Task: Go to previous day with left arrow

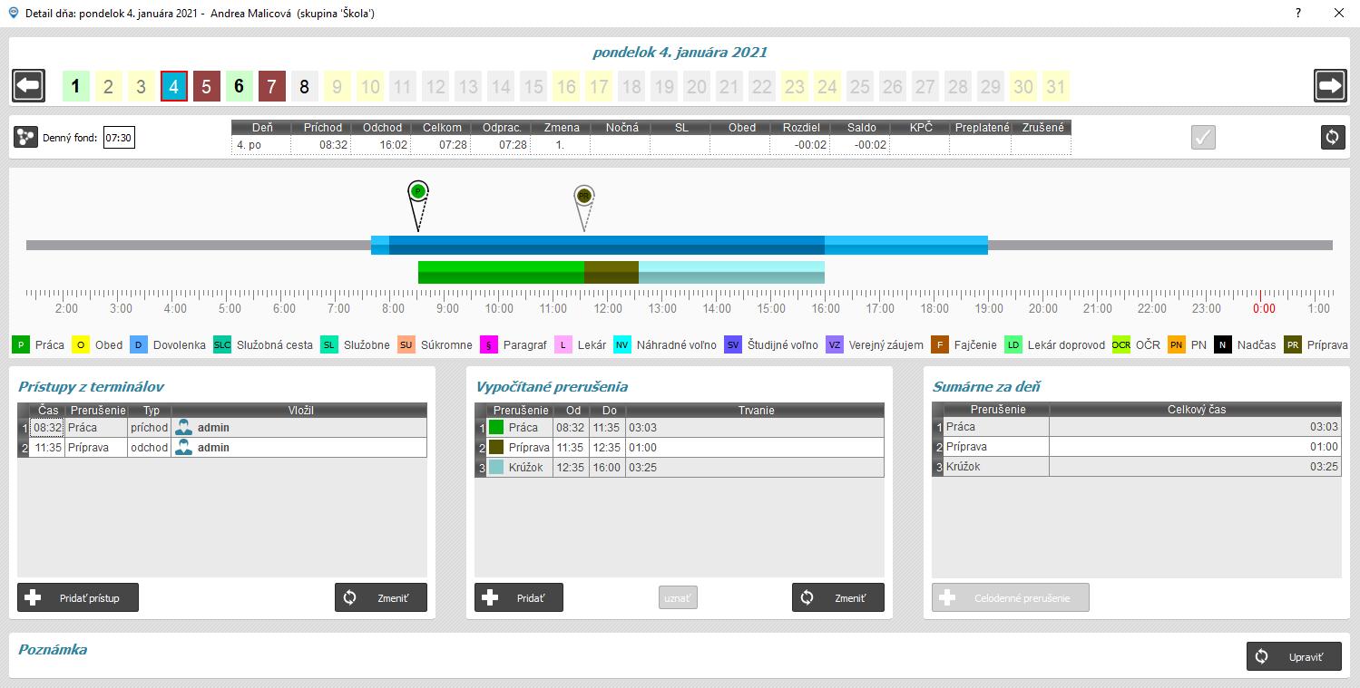Action: tap(29, 86)
